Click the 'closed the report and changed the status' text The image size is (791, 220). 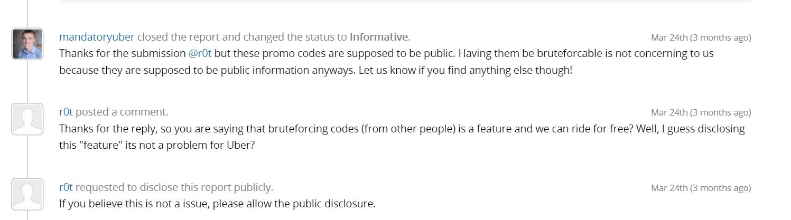[x=242, y=37]
